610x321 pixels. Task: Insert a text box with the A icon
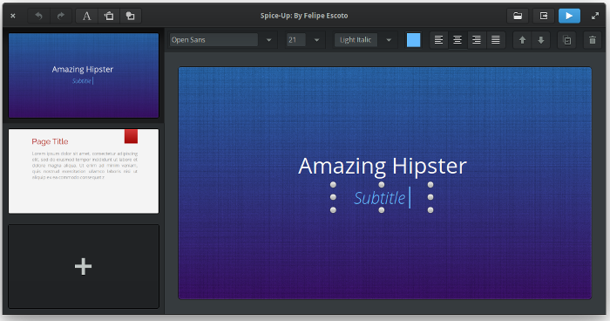tap(87, 16)
